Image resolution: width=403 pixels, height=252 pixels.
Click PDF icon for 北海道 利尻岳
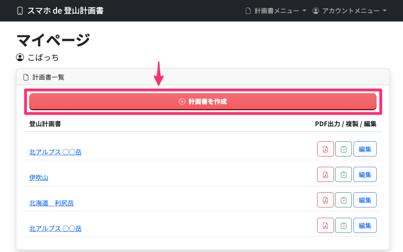pyautogui.click(x=326, y=200)
